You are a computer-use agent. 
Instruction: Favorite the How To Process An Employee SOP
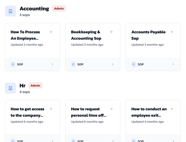point(51,32)
